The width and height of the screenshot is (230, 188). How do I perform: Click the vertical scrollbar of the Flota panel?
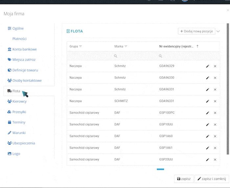(x=228, y=89)
